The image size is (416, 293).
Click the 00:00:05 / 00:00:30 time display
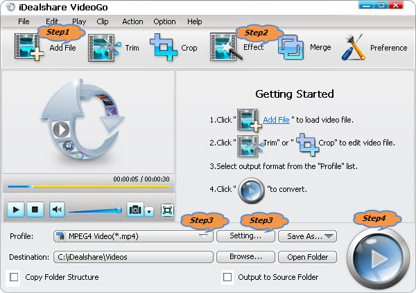(141, 179)
